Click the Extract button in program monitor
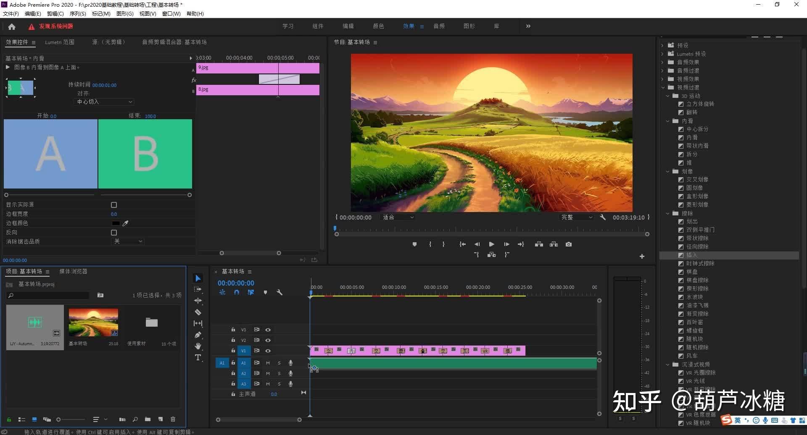The width and height of the screenshot is (807, 435). (x=554, y=244)
